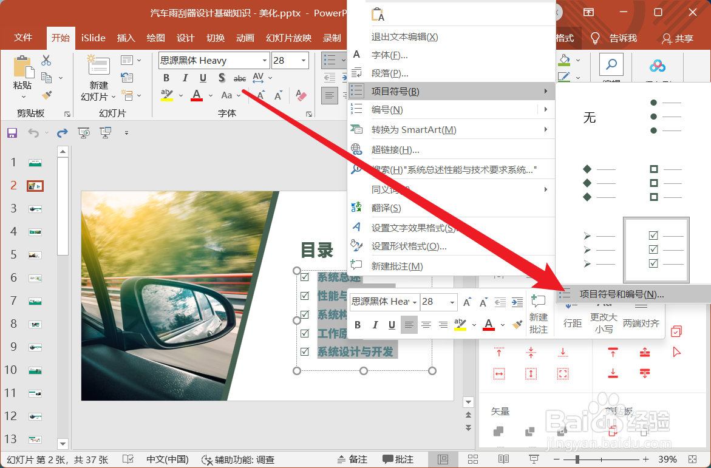Click the Format Painter brush in ribbon
The height and width of the screenshot is (468, 711).
coord(46,95)
